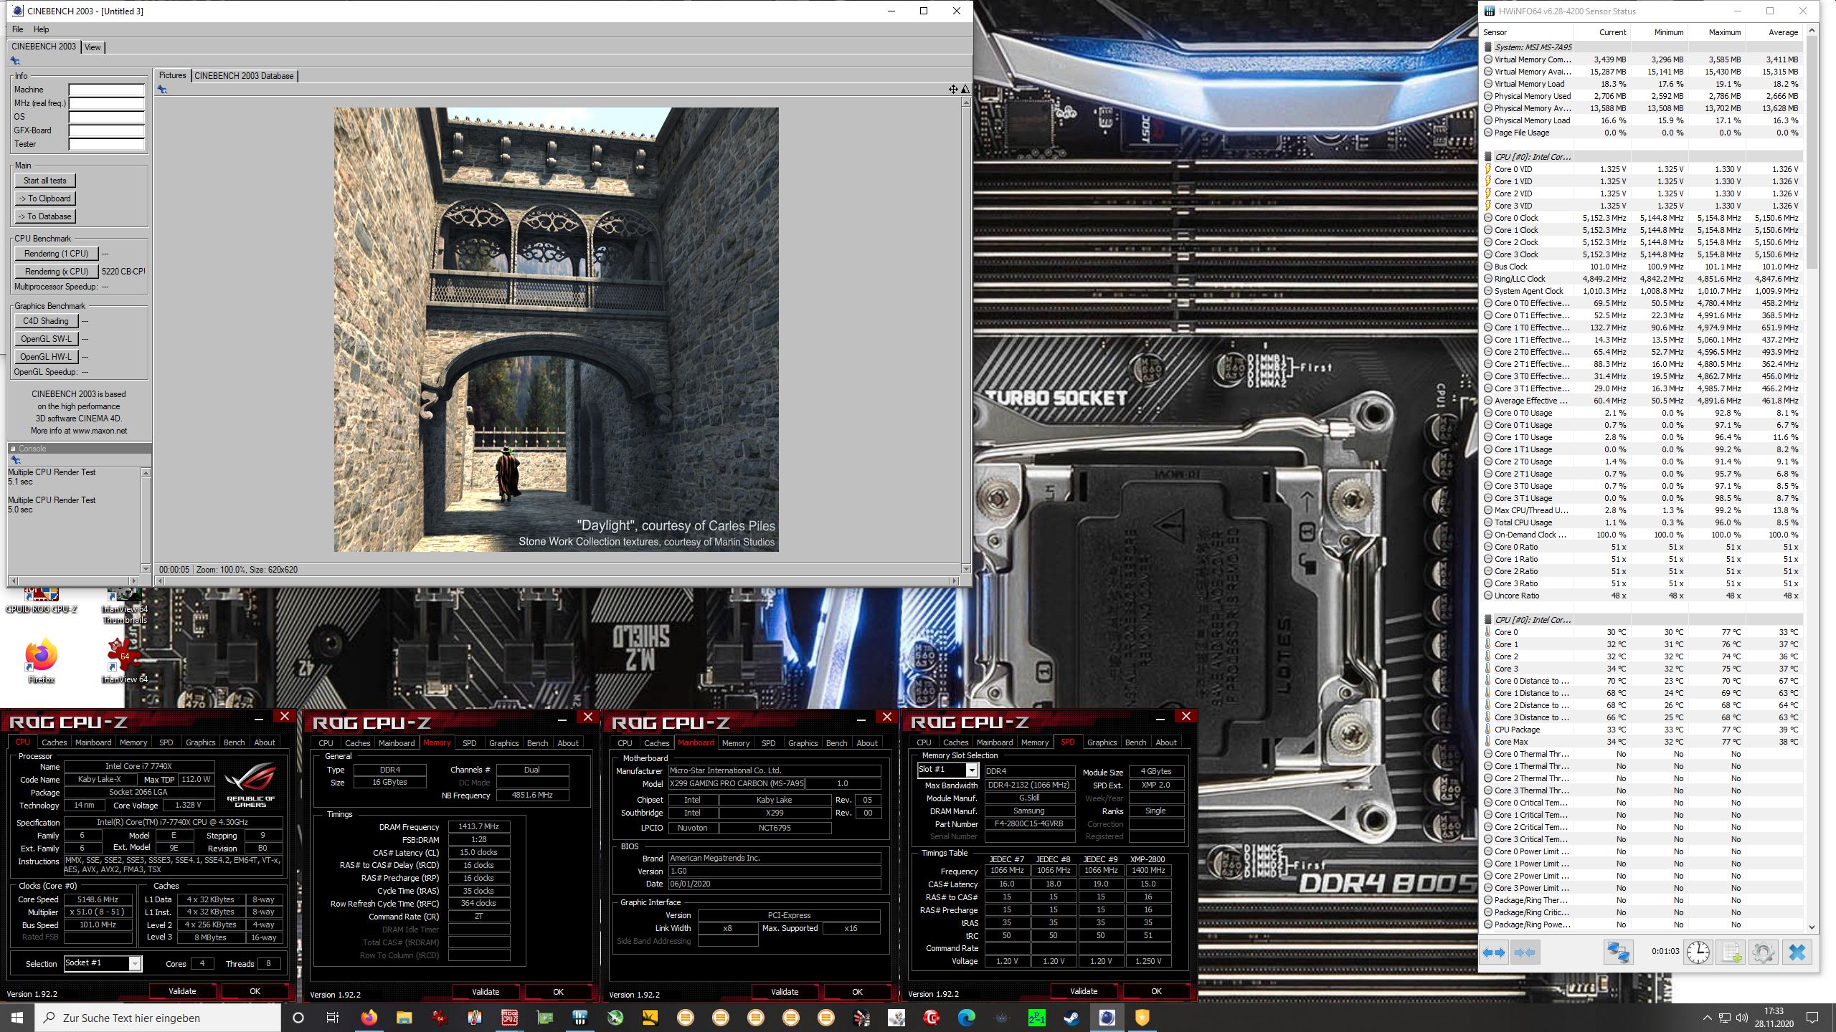Viewport: 1836px width, 1032px height.
Task: Click pushpin icon under Pictures tab
Action: pyautogui.click(x=162, y=90)
